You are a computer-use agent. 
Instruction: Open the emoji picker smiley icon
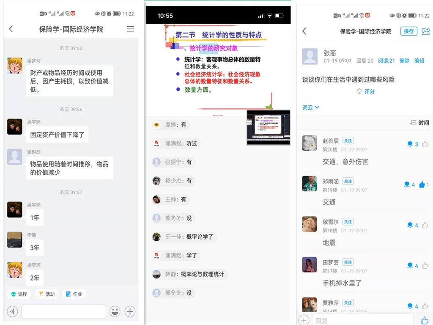click(115, 312)
